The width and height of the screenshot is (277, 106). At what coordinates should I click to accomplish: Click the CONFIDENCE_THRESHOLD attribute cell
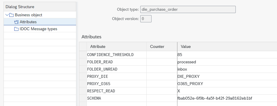tap(117, 55)
